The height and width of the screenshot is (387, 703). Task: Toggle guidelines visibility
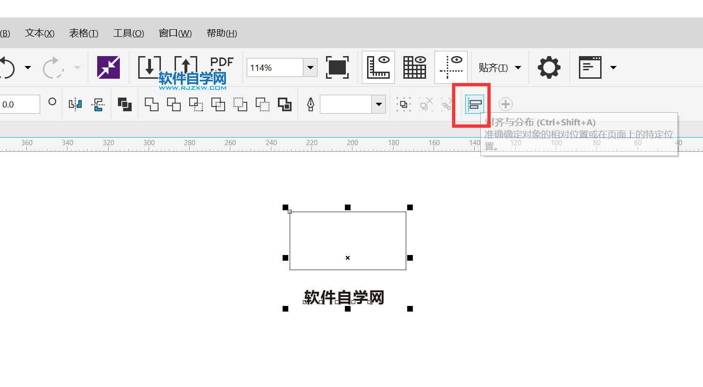(451, 67)
